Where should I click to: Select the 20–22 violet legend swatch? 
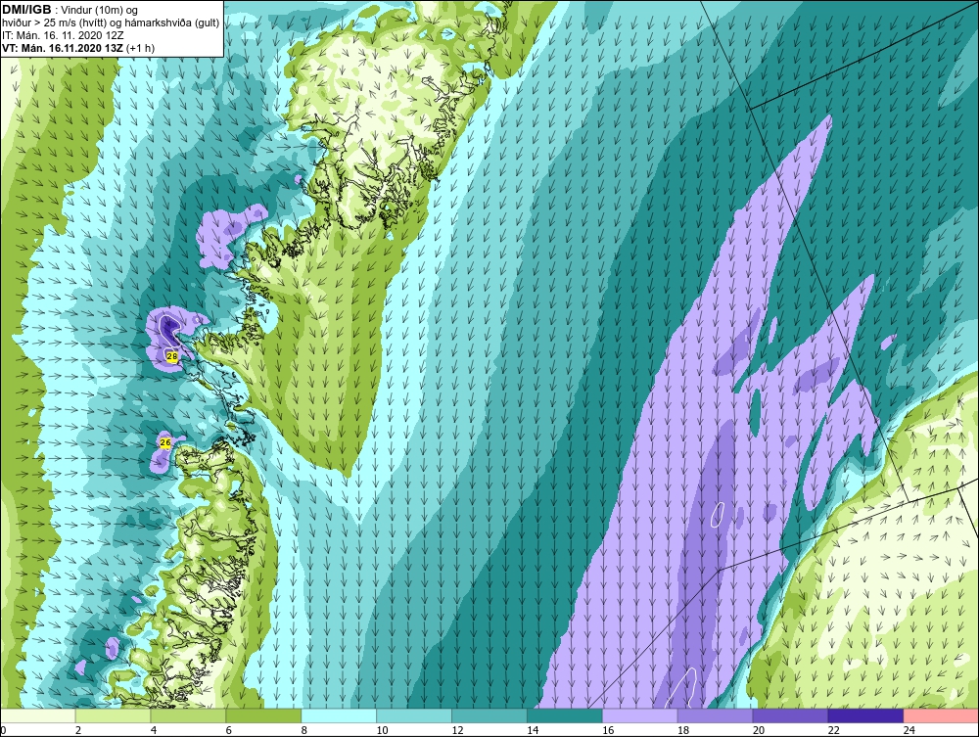790,715
